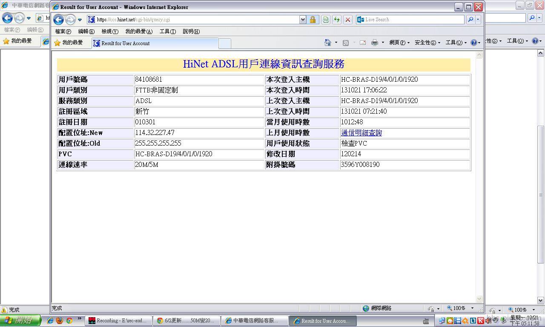Open the 檢視(V) menu
This screenshot has width=545, height=327.
coord(110,32)
